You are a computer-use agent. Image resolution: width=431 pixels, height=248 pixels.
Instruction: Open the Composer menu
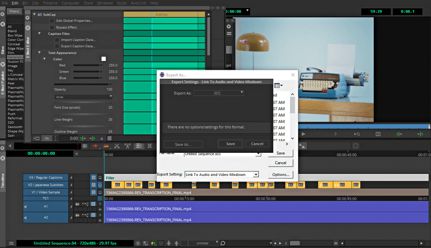point(70,3)
